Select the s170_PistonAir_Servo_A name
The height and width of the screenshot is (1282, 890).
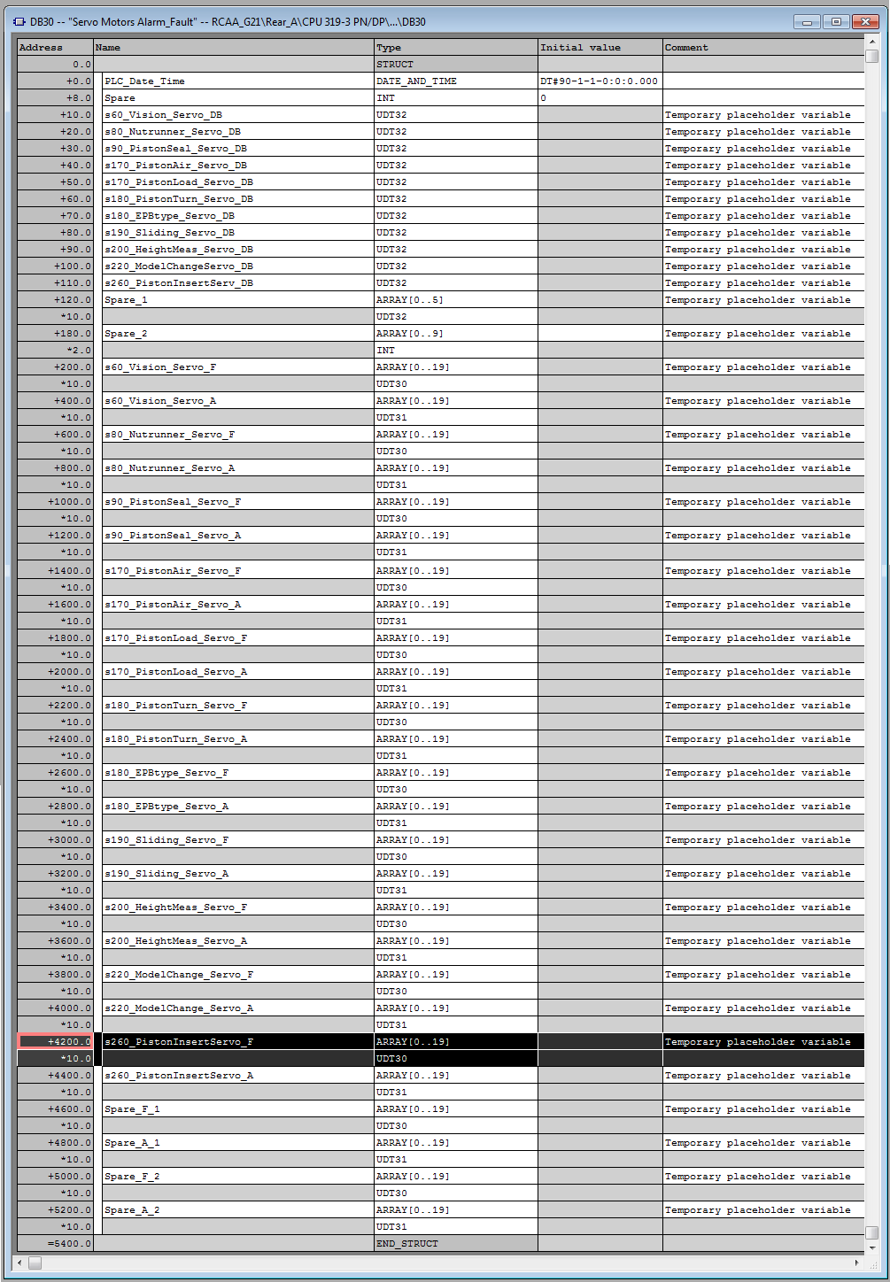click(x=238, y=605)
